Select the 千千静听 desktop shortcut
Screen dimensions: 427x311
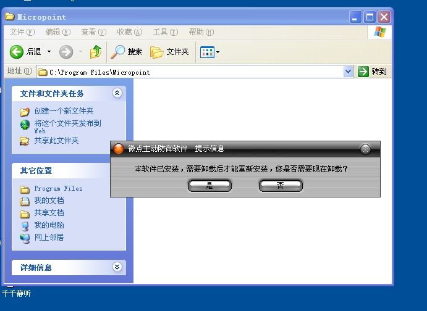click(16, 294)
